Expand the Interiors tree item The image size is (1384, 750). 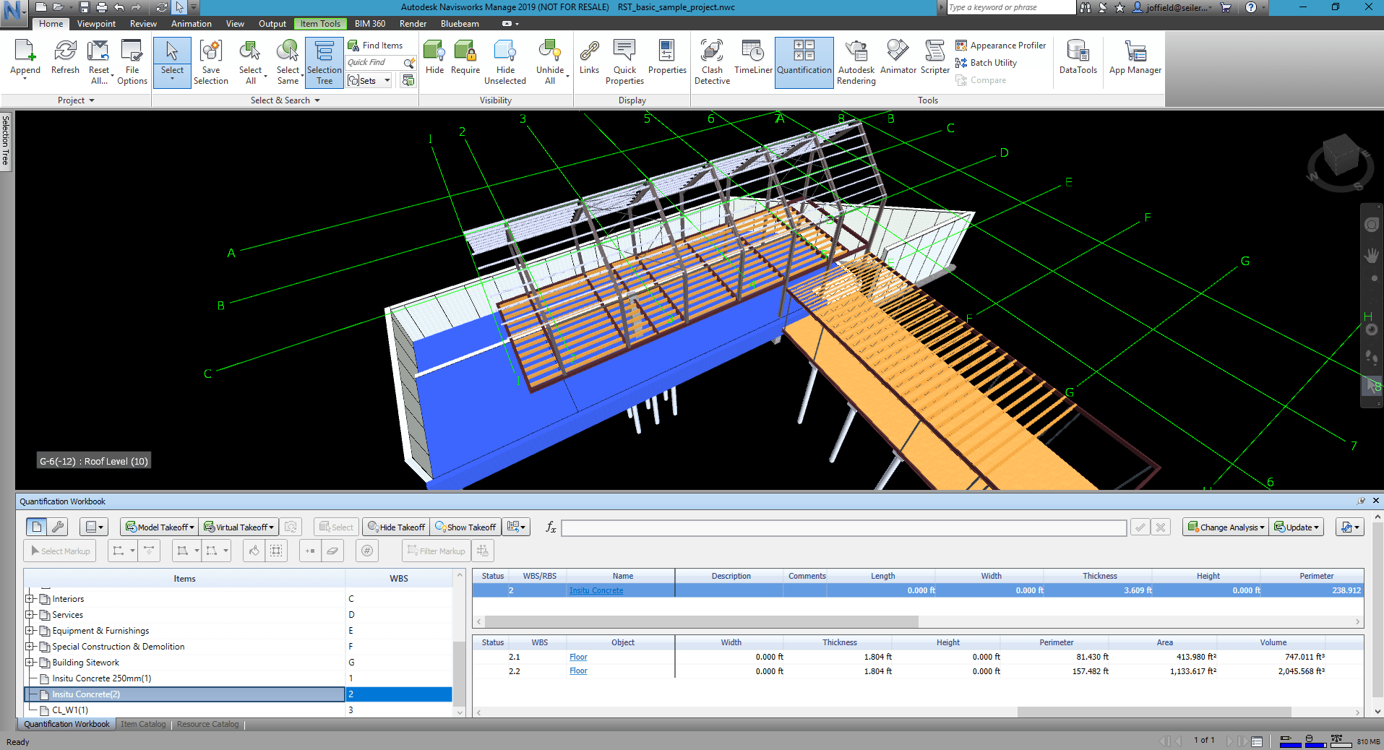pos(30,598)
